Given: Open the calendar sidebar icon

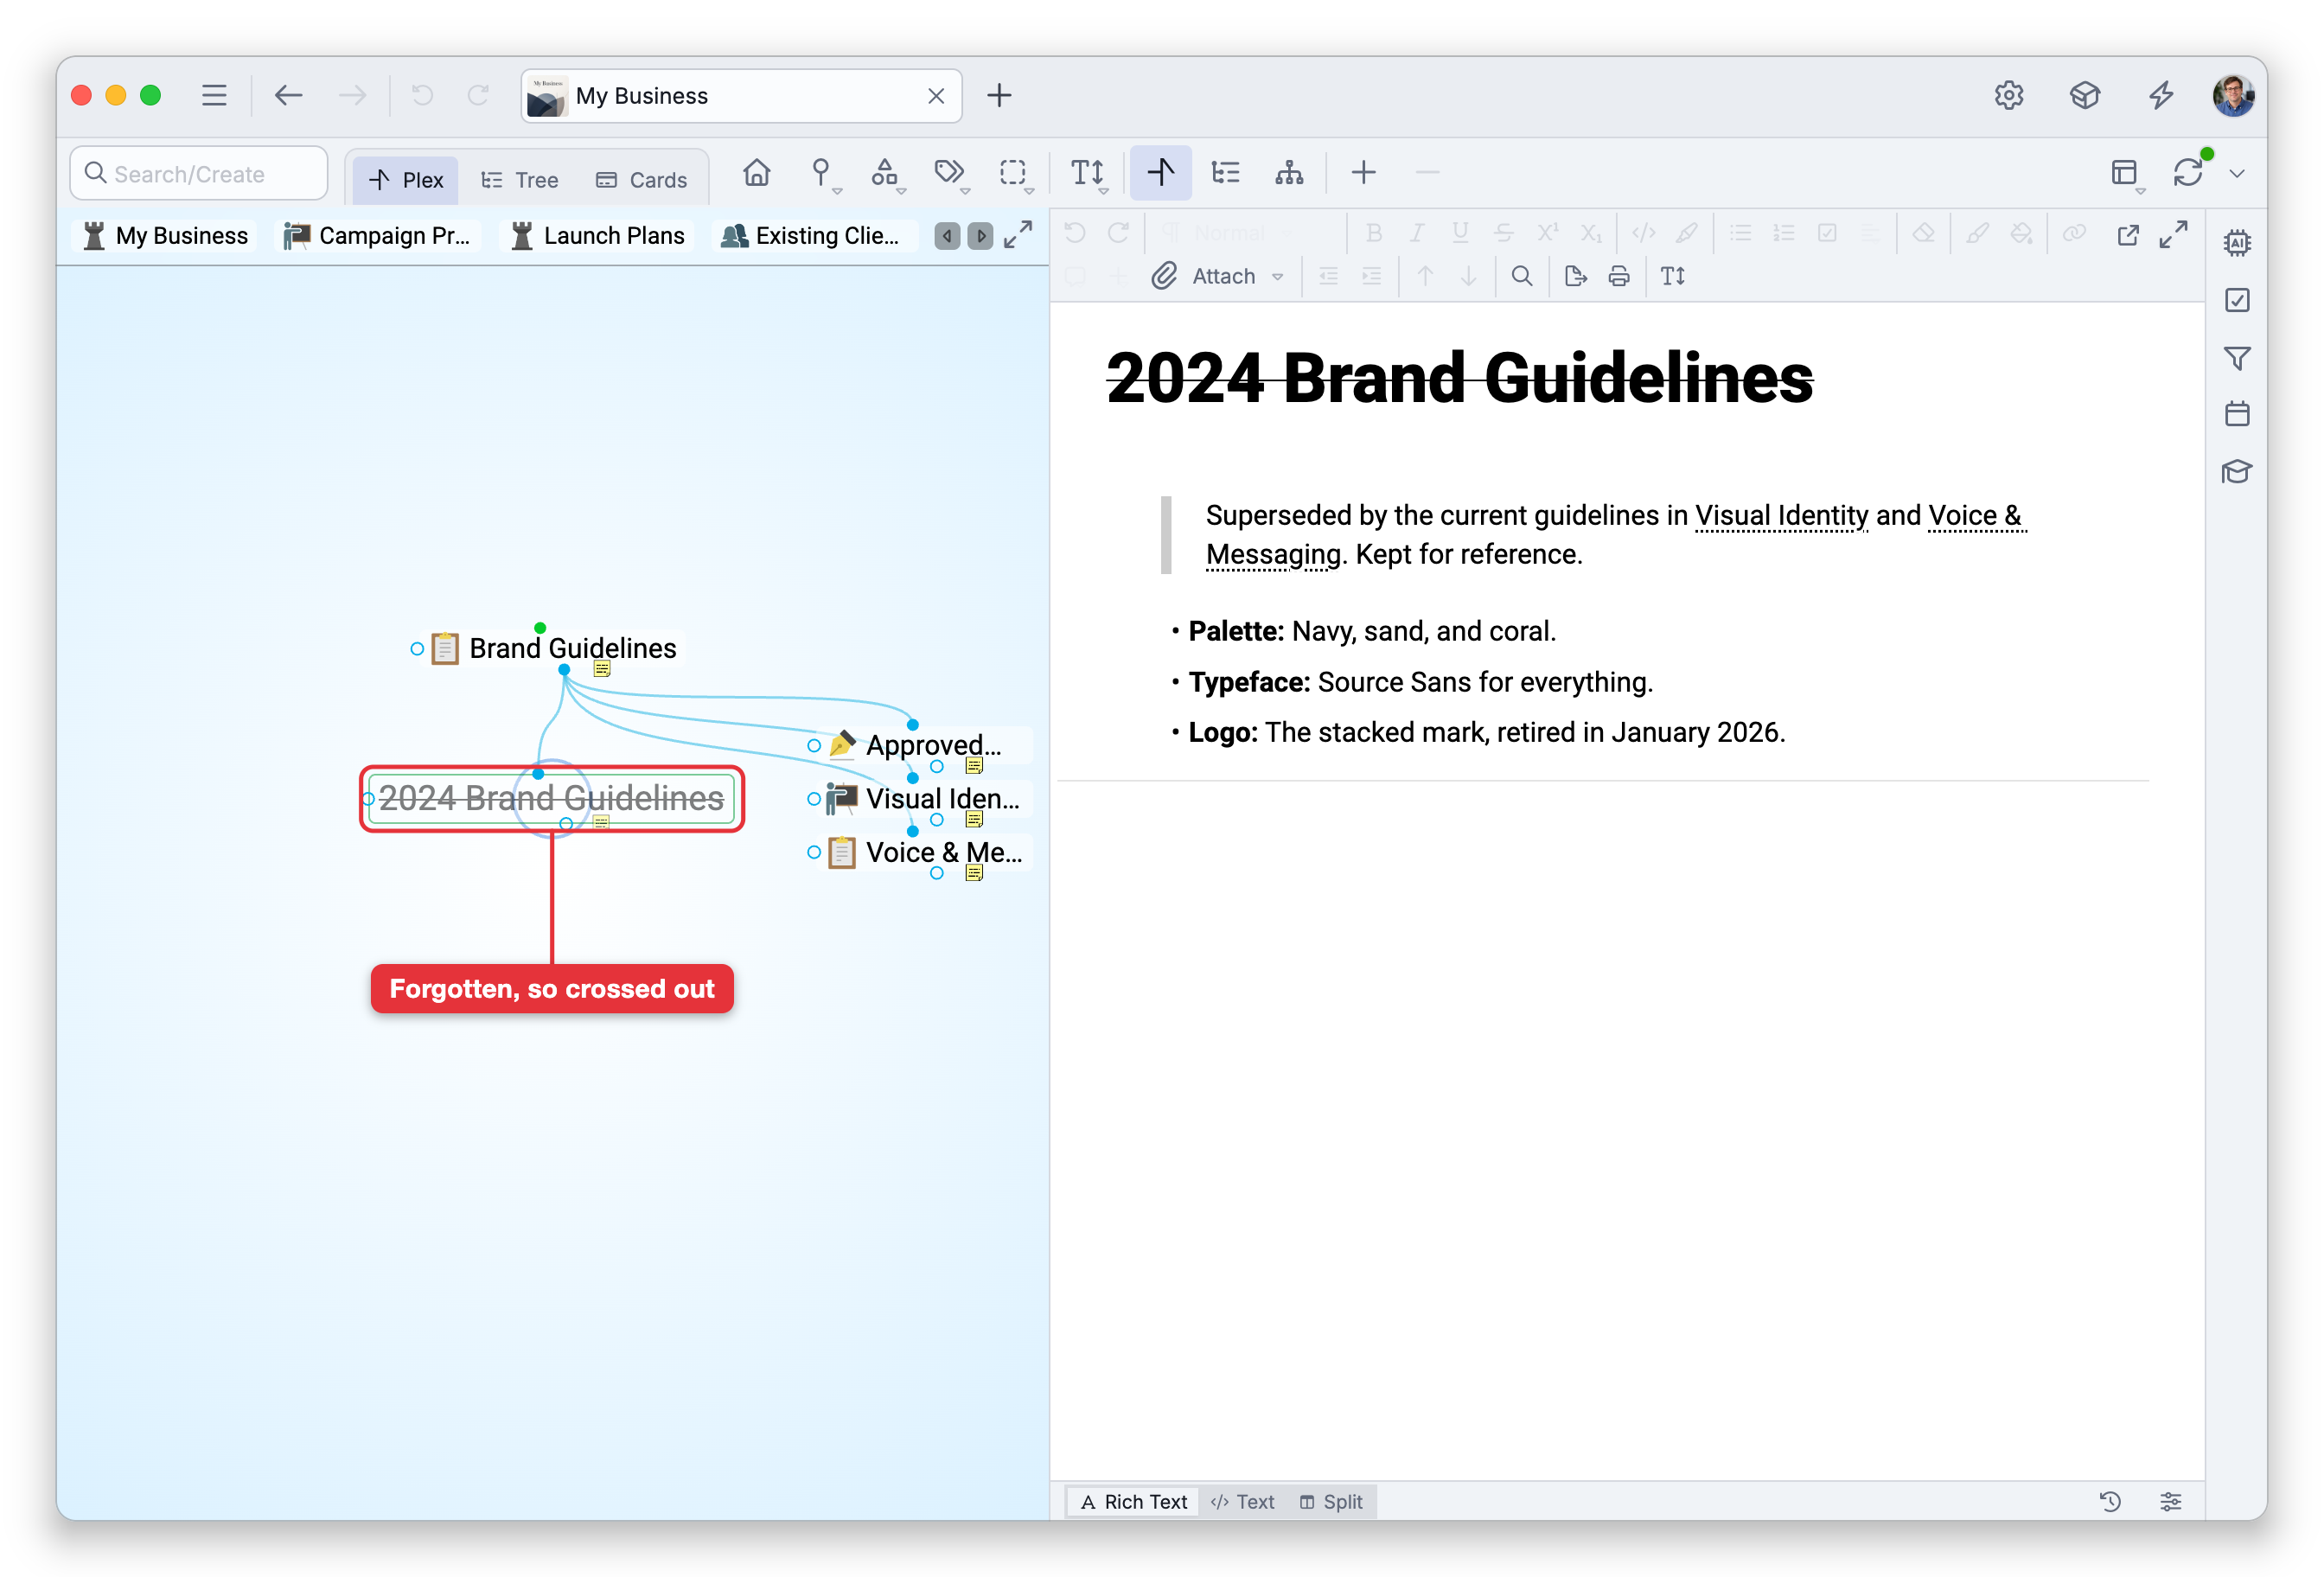Looking at the screenshot, I should tap(2238, 414).
